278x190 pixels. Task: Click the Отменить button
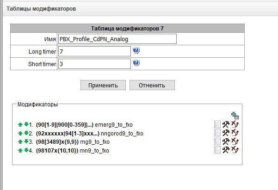(152, 85)
